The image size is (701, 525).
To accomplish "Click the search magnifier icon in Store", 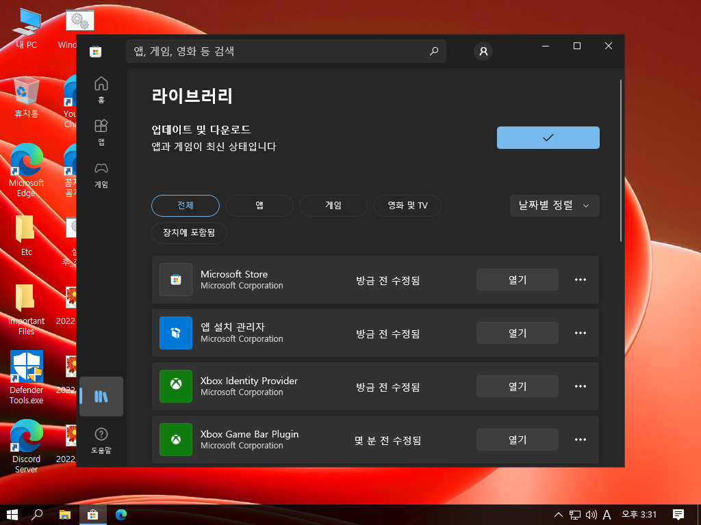I will pos(433,51).
